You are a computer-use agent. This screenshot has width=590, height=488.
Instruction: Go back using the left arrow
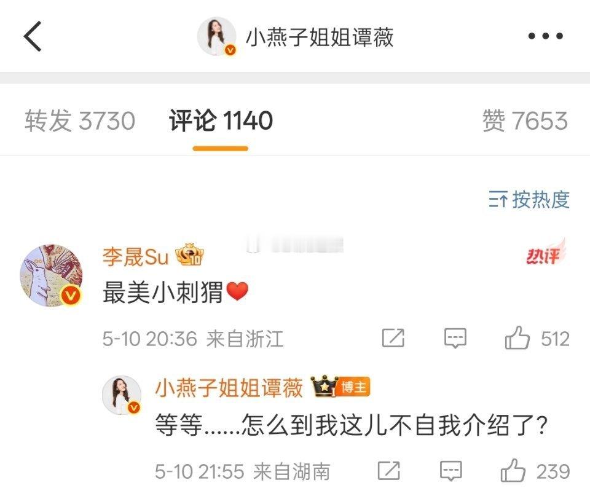pyautogui.click(x=33, y=36)
